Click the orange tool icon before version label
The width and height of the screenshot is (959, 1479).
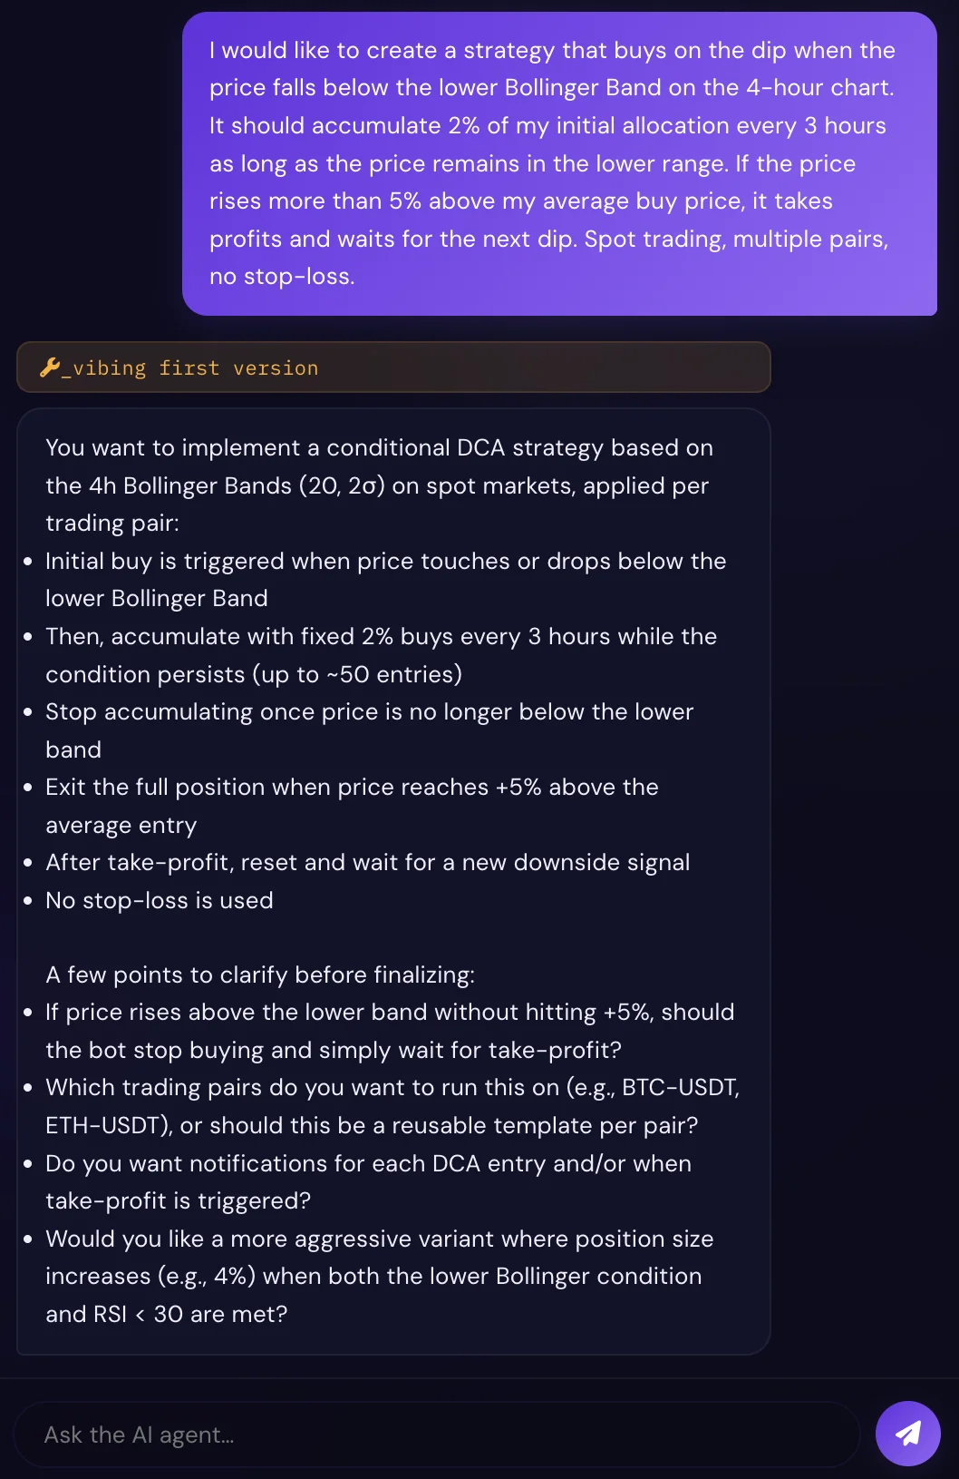coord(52,367)
